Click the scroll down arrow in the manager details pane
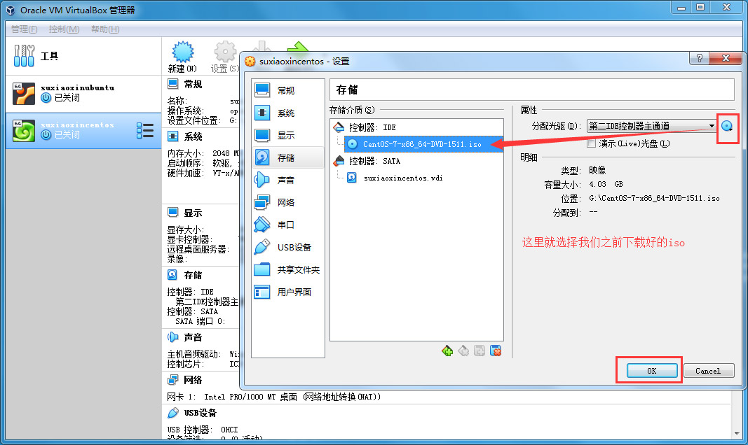748x445 pixels. [x=737, y=434]
